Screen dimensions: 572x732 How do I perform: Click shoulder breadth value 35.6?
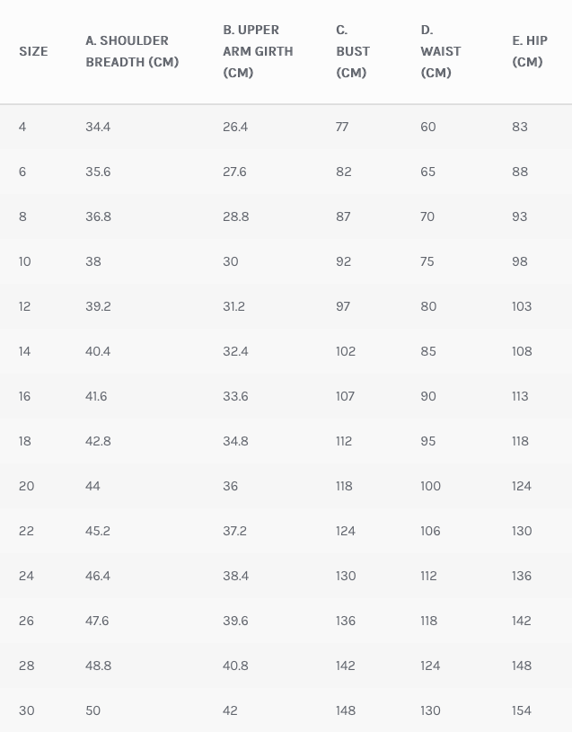(98, 172)
